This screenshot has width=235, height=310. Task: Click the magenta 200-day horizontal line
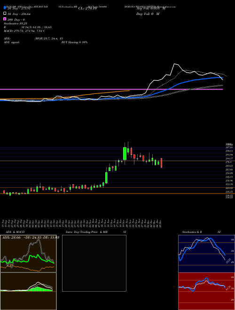(111, 90)
